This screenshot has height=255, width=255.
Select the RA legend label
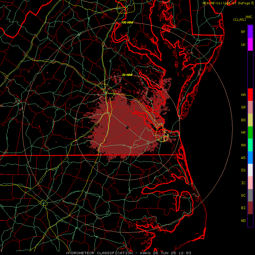pos(243,145)
